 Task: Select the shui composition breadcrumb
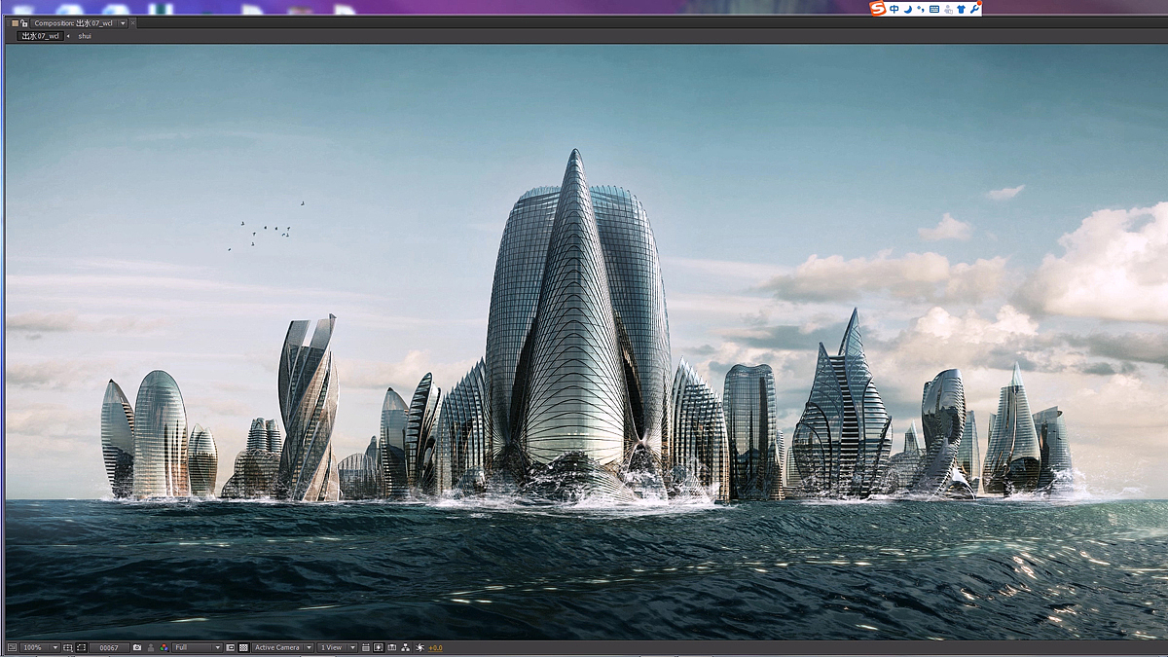click(x=85, y=36)
